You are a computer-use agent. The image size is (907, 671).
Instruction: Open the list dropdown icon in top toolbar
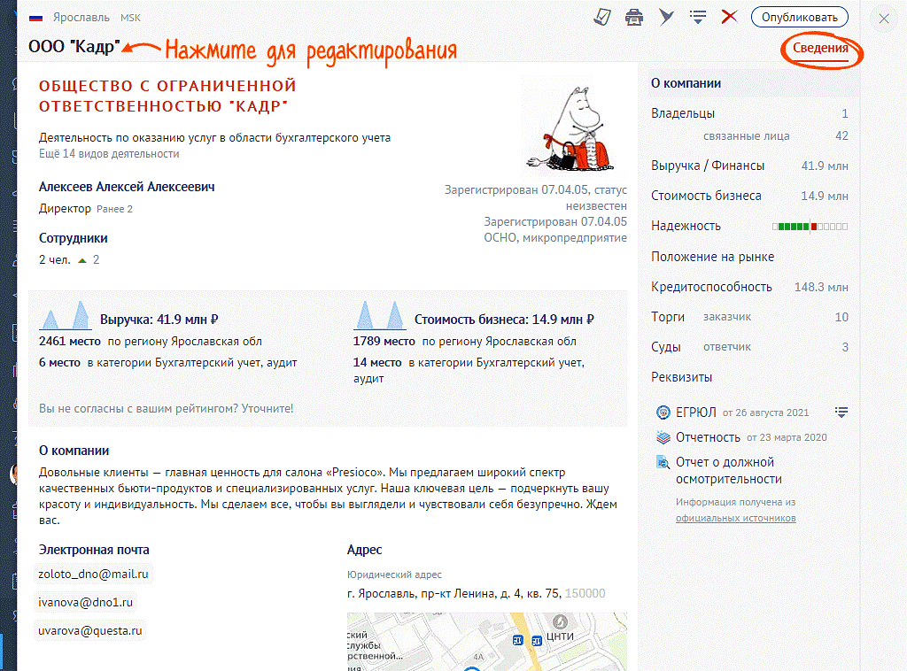click(698, 17)
